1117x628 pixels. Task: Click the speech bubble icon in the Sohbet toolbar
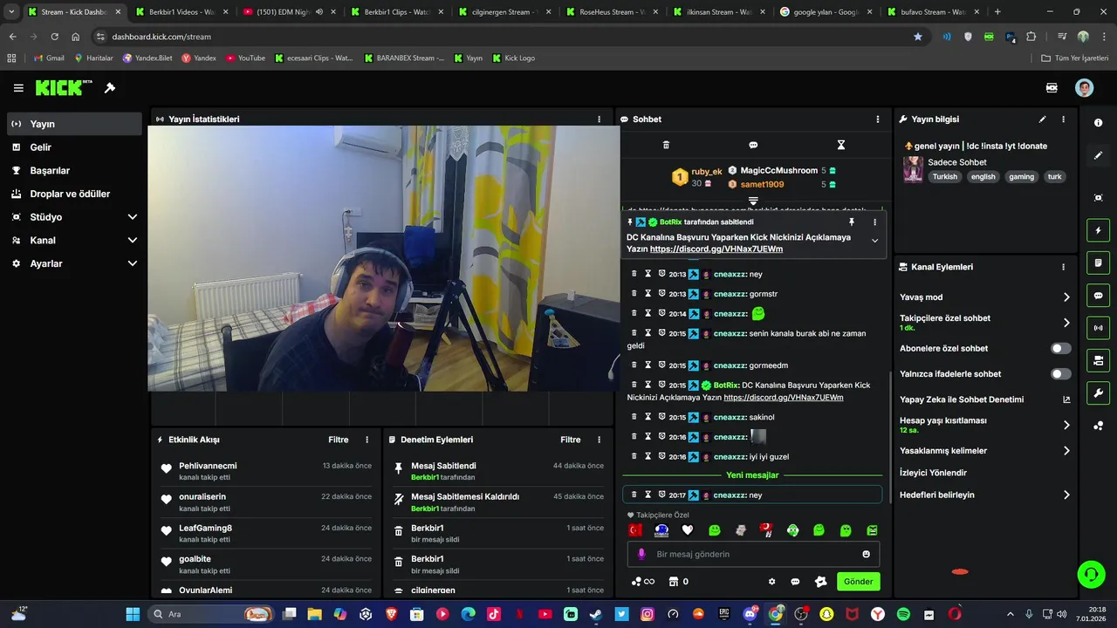[753, 145]
